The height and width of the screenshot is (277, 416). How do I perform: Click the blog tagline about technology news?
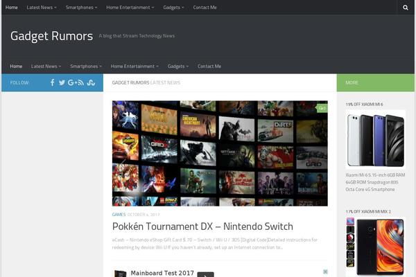137,36
